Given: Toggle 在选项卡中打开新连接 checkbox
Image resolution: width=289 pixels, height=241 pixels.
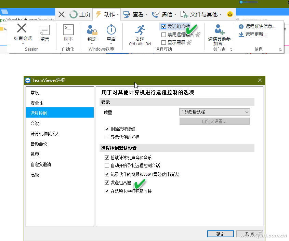Looking at the screenshot, I should point(107,191).
